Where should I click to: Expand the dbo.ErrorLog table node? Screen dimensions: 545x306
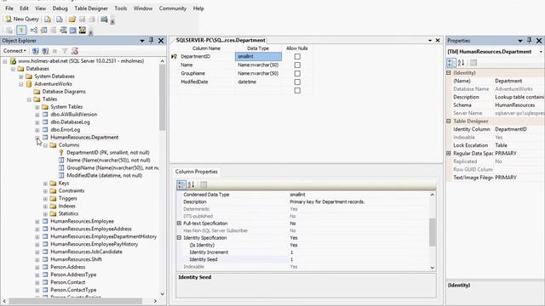tap(37, 130)
